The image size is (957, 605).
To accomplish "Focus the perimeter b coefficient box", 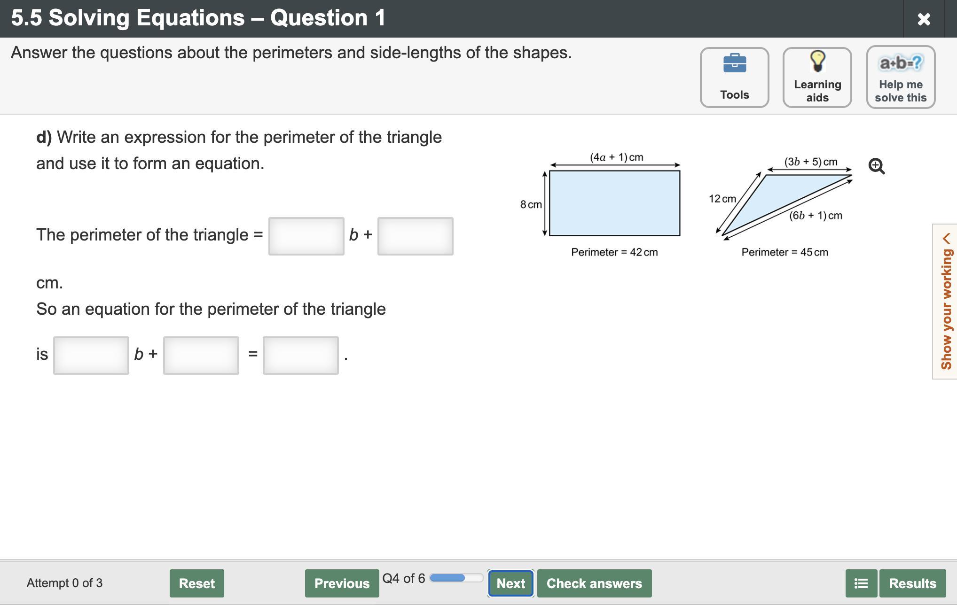I will [306, 236].
